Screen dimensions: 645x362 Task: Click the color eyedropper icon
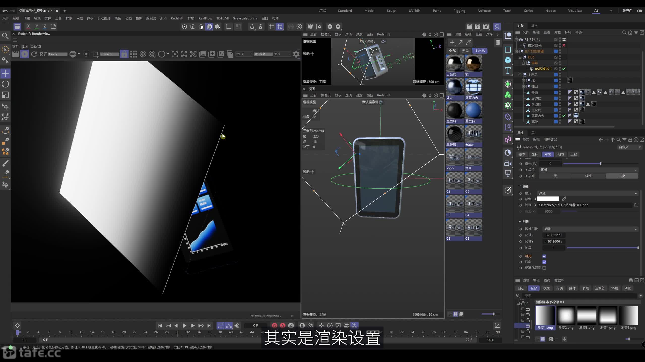[x=564, y=199]
